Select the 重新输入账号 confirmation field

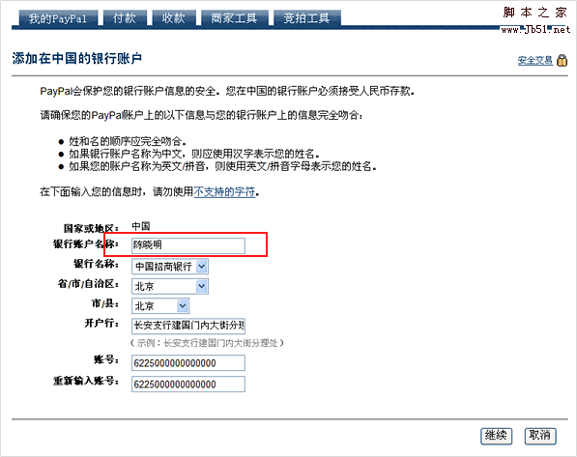click(188, 385)
